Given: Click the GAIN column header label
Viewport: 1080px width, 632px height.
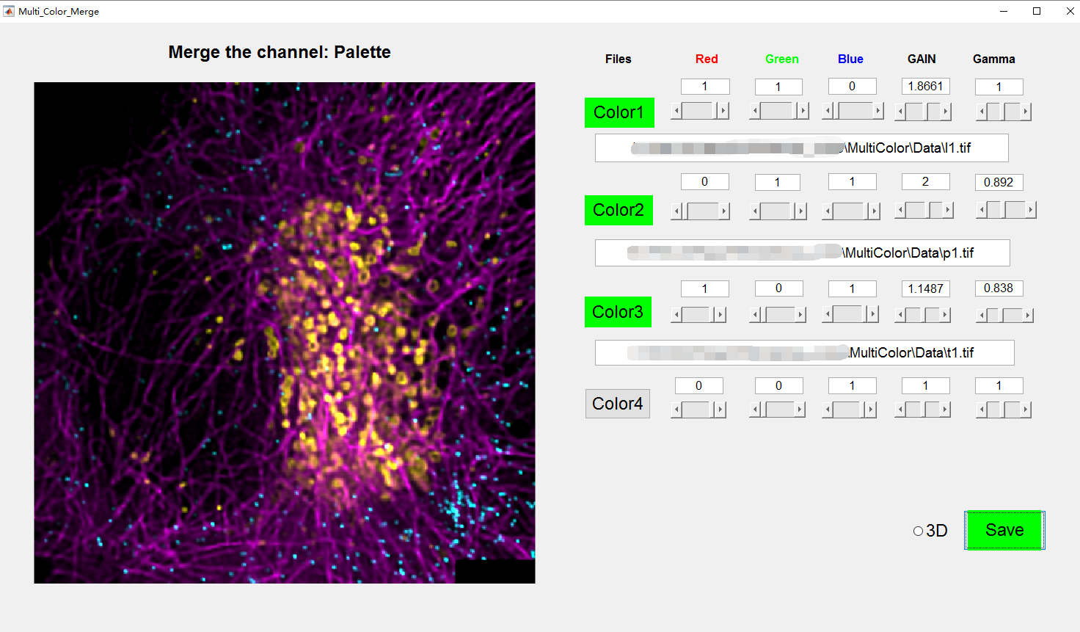Looking at the screenshot, I should click(x=922, y=59).
